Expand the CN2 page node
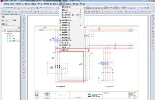155x100 pixels. point(8,41)
